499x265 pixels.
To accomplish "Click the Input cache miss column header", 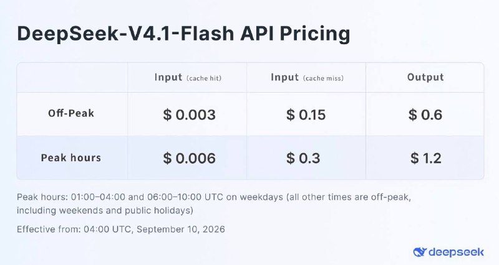I will [307, 77].
